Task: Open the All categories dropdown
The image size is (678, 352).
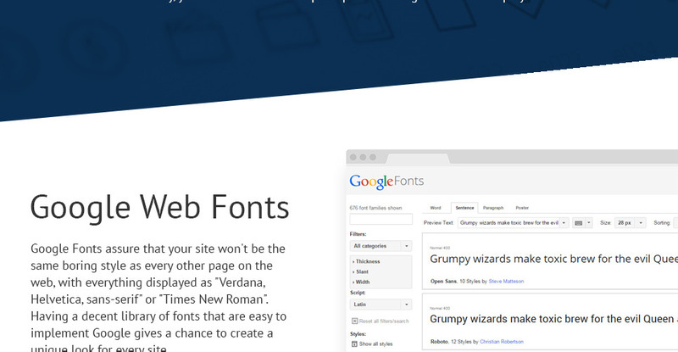Action: [x=381, y=246]
